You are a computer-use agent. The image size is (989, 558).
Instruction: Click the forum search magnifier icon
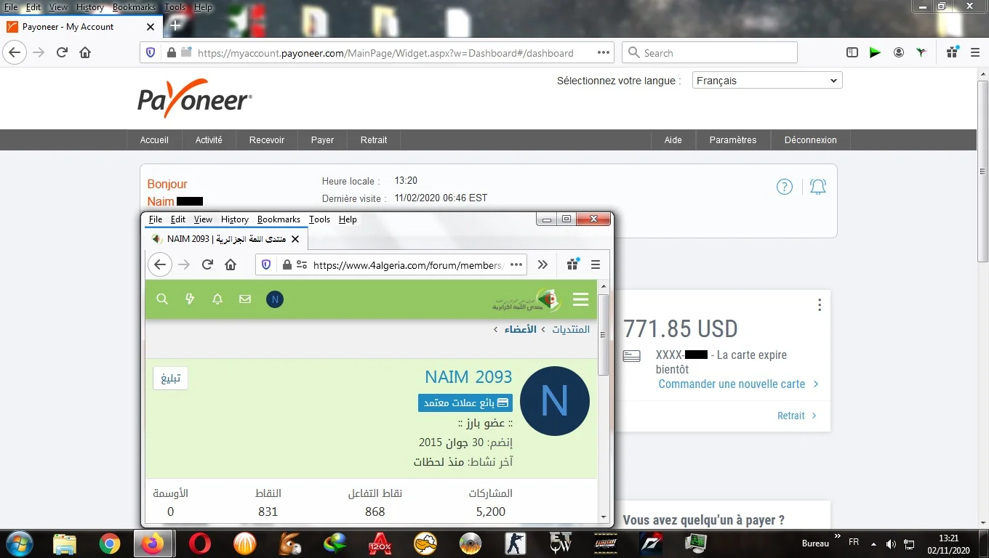point(162,299)
